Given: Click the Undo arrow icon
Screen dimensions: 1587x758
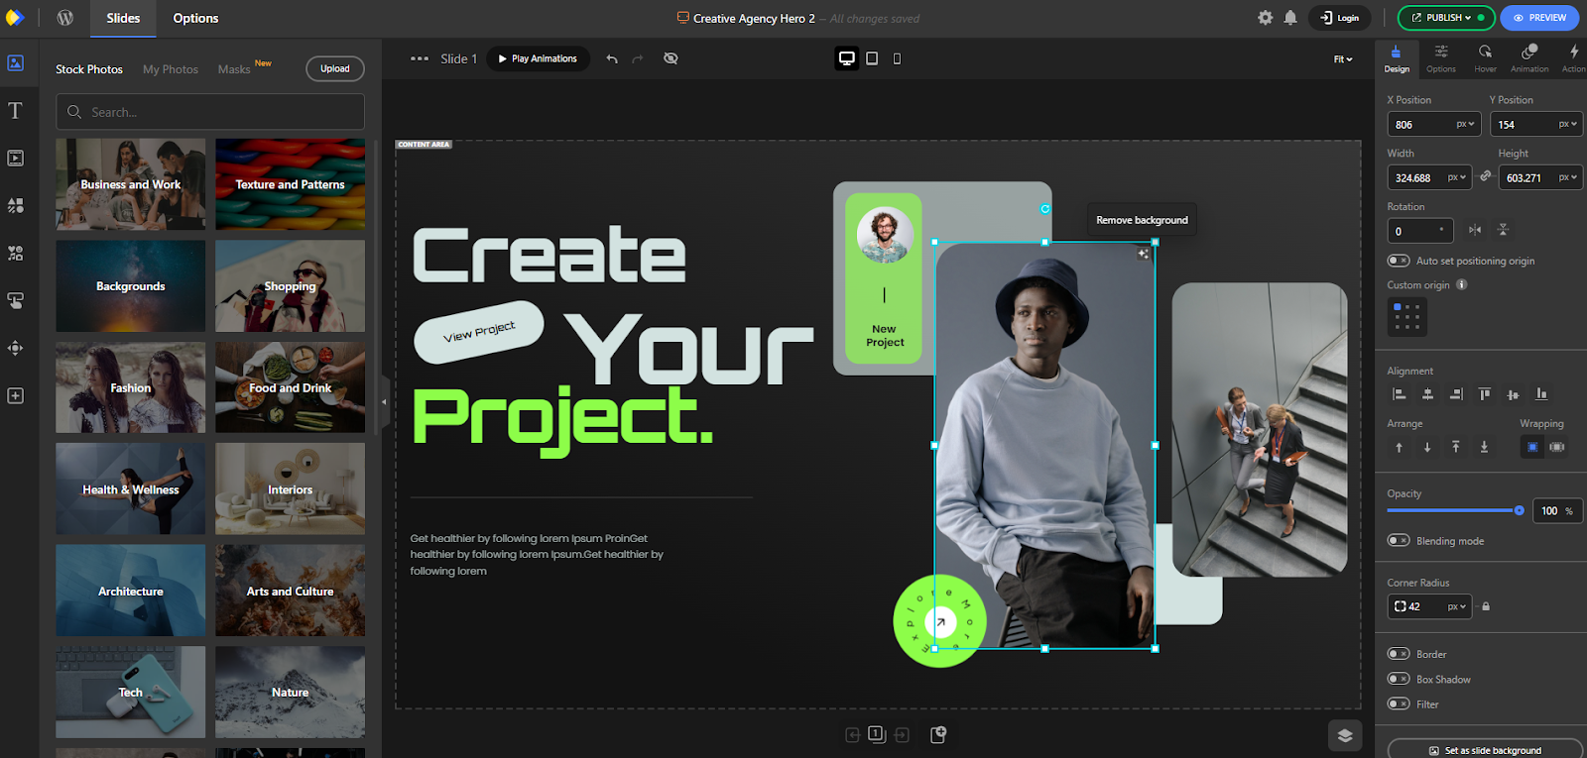Looking at the screenshot, I should pos(612,58).
